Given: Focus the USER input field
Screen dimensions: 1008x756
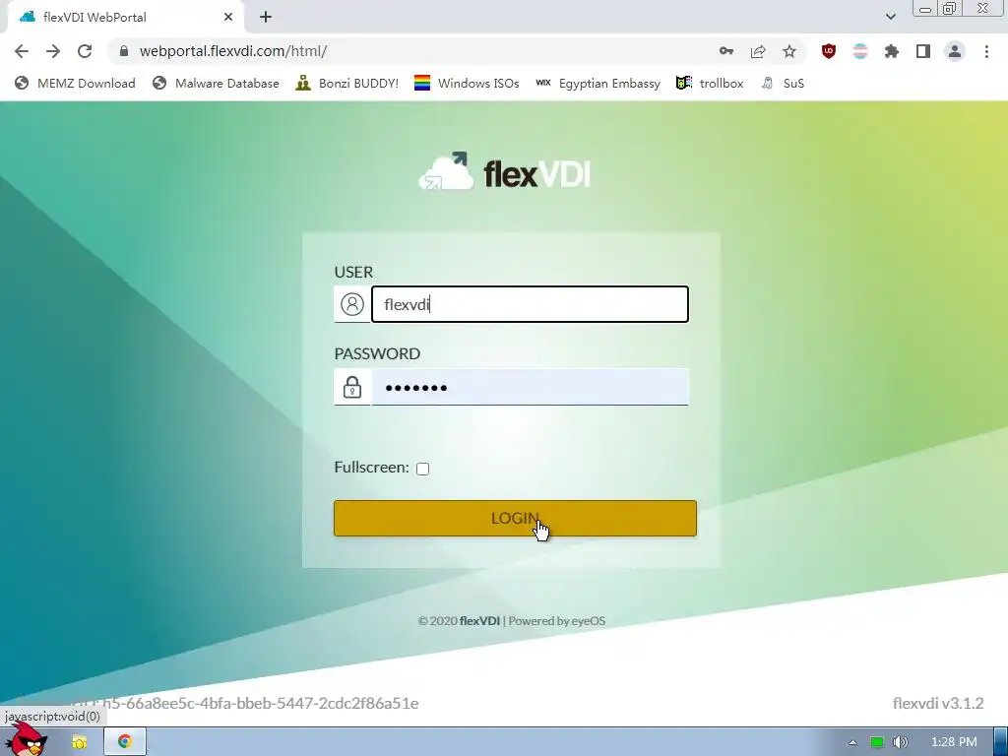Looking at the screenshot, I should (x=531, y=304).
